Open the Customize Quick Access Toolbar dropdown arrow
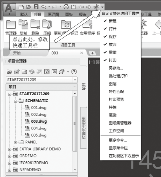The image size is (161, 177). pyautogui.click(x=102, y=7)
